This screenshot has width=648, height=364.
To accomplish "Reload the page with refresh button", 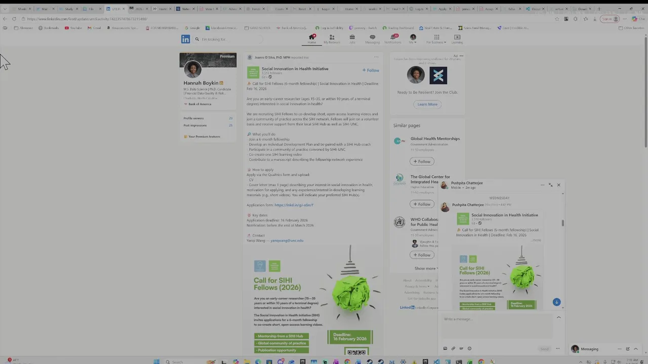I will [x=14, y=19].
